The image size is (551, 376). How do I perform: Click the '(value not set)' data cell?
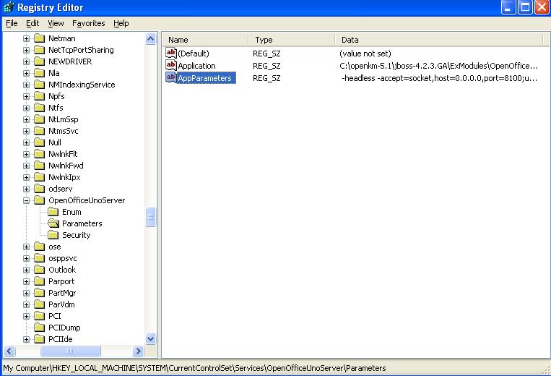pos(365,54)
